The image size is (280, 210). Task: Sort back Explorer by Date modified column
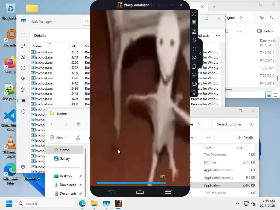pyautogui.click(x=267, y=41)
